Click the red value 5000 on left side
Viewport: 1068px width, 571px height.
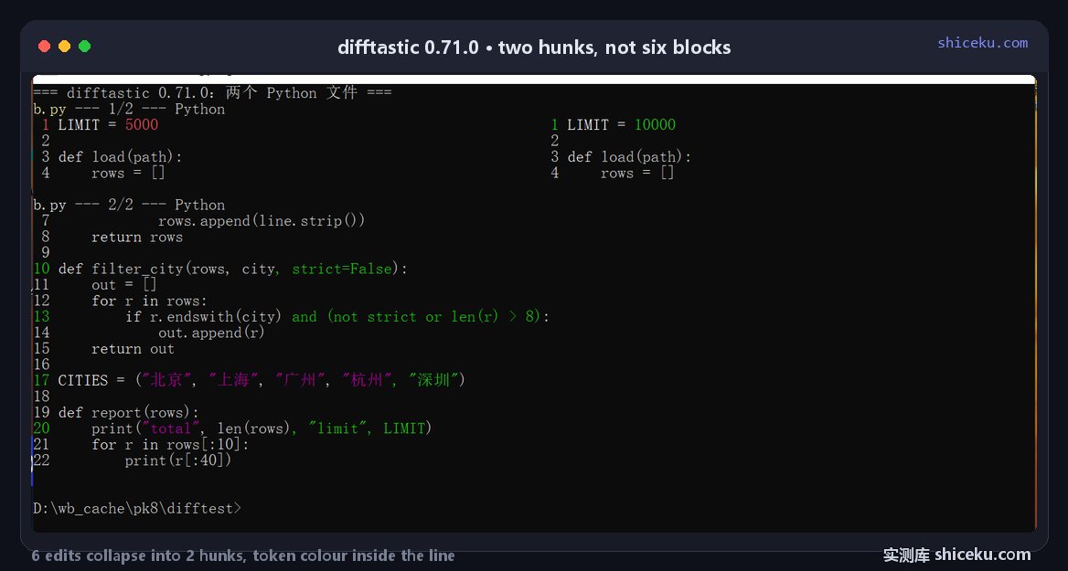142,124
